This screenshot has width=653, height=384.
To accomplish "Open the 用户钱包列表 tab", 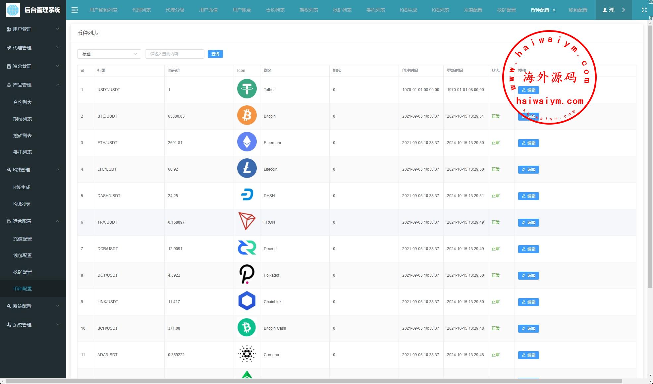I will click(103, 10).
